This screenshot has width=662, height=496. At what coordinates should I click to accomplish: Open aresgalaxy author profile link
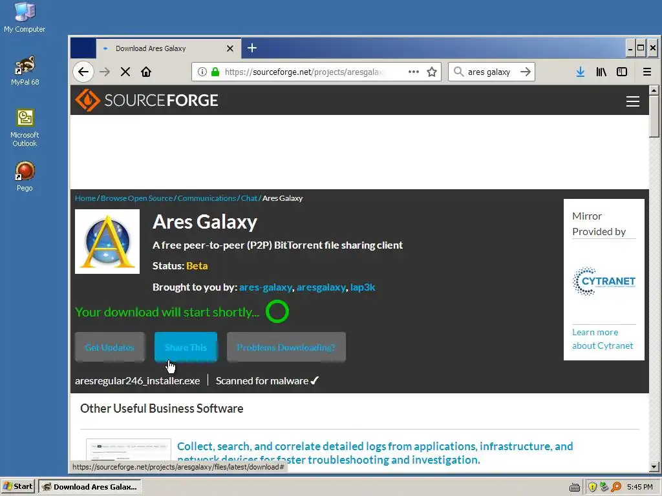(x=321, y=287)
